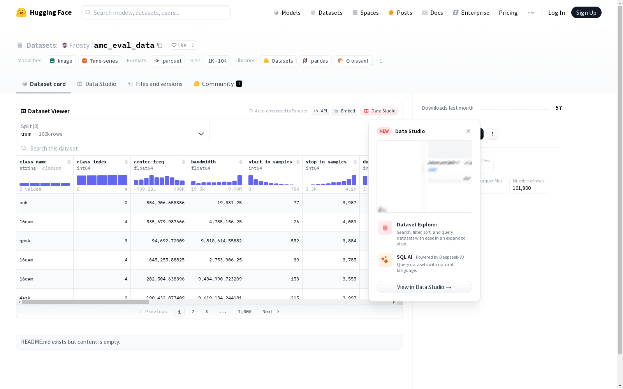Click the pandas library tag
The width and height of the screenshot is (623, 389).
[x=315, y=61]
